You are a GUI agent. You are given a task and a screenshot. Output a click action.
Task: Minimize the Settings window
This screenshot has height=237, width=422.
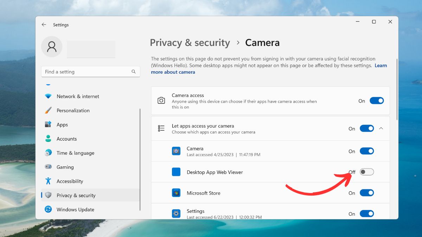tap(358, 22)
